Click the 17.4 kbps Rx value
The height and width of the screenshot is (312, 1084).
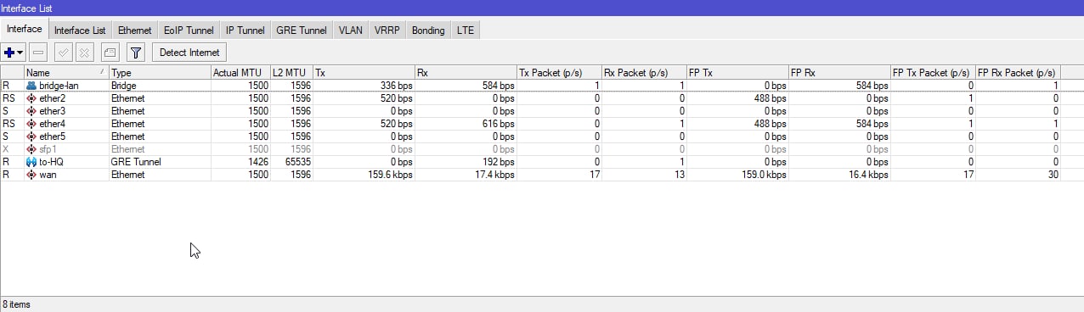tap(494, 175)
